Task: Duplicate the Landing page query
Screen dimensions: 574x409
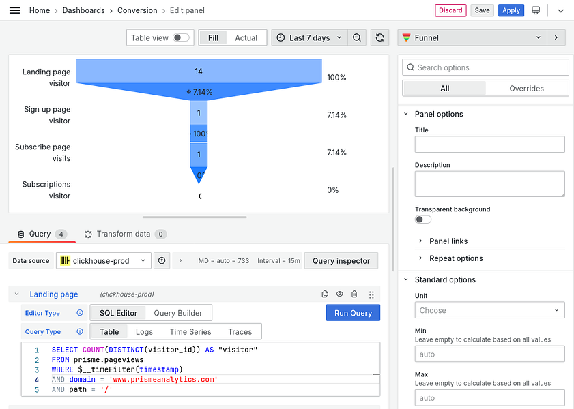Action: [325, 294]
